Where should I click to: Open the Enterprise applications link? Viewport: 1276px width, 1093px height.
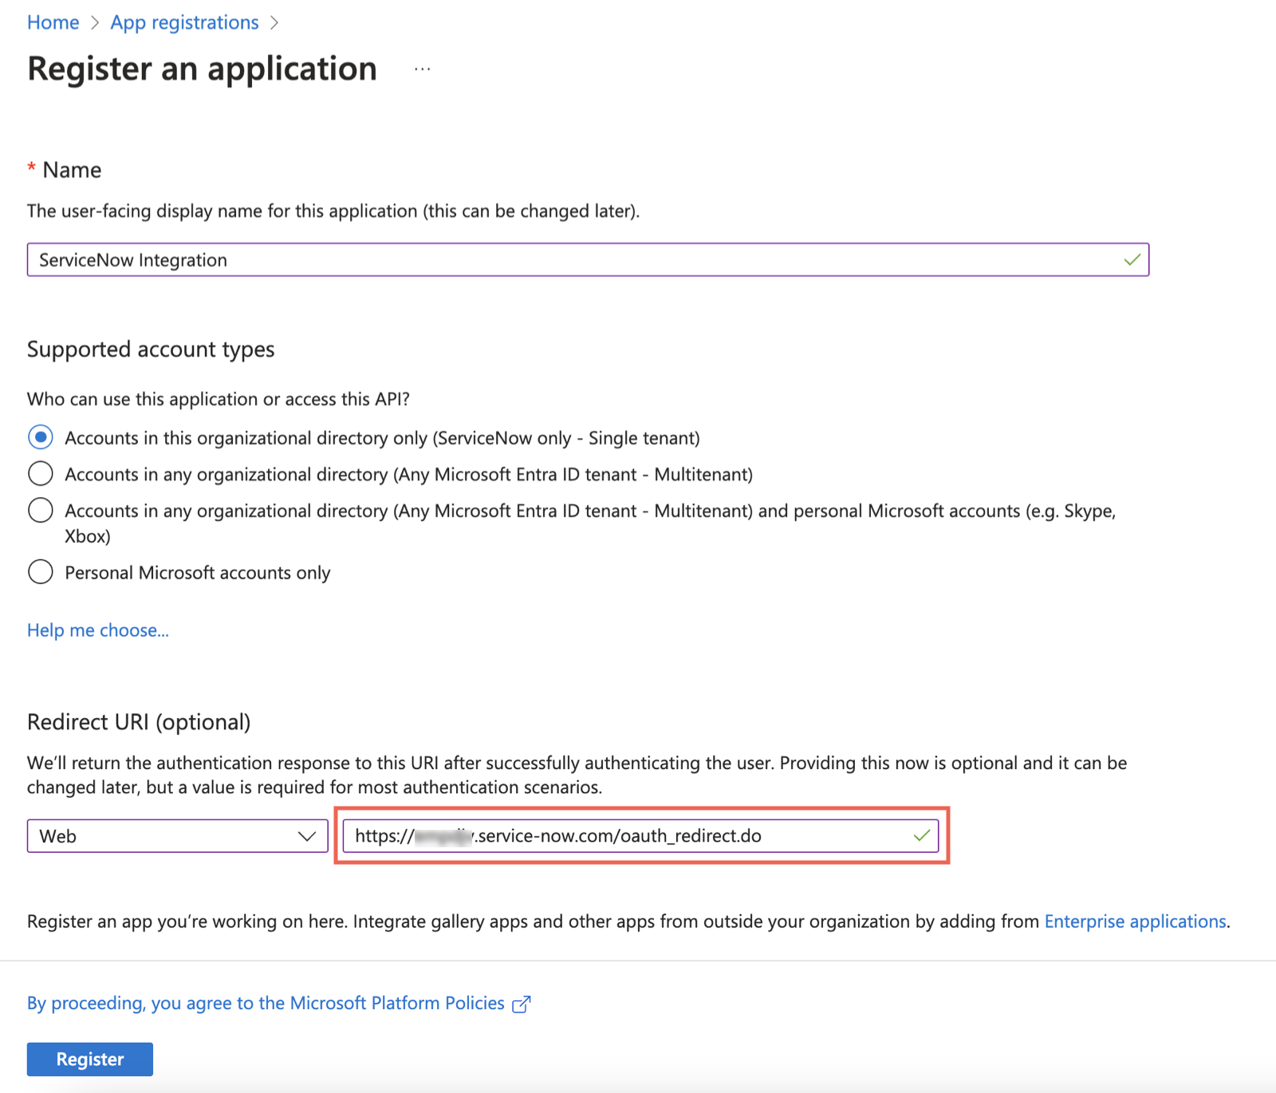click(1136, 921)
